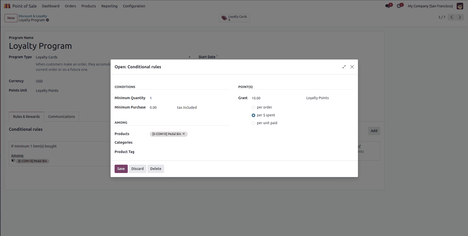The image size is (468, 236).
Task: Select the per unit paid option
Action: point(253,123)
